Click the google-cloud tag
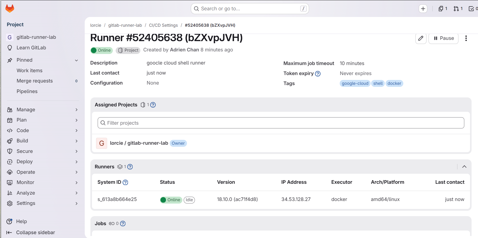478x238 pixels. point(355,84)
